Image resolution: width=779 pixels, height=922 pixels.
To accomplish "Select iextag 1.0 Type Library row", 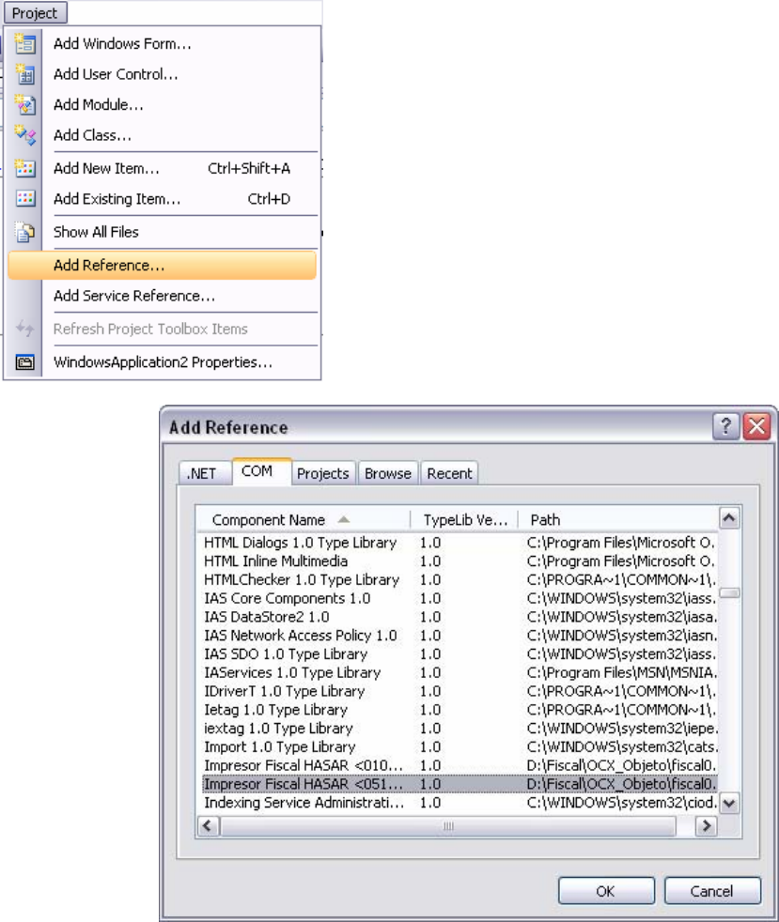I will click(x=459, y=728).
